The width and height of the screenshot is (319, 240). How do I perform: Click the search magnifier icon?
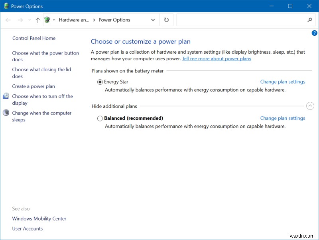click(310, 20)
